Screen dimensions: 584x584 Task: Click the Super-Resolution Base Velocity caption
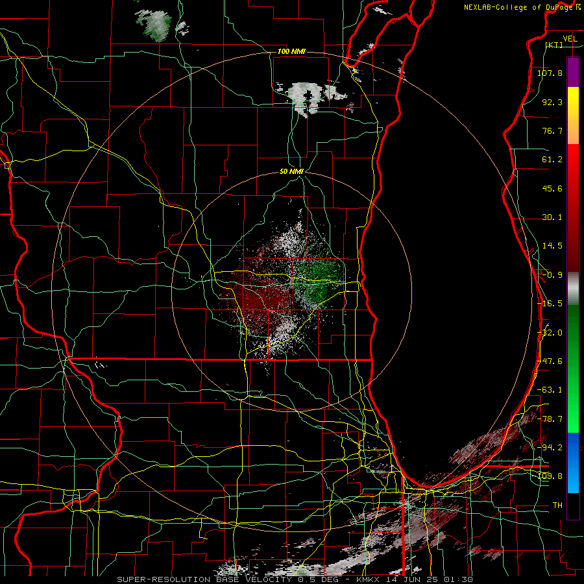tap(295, 579)
